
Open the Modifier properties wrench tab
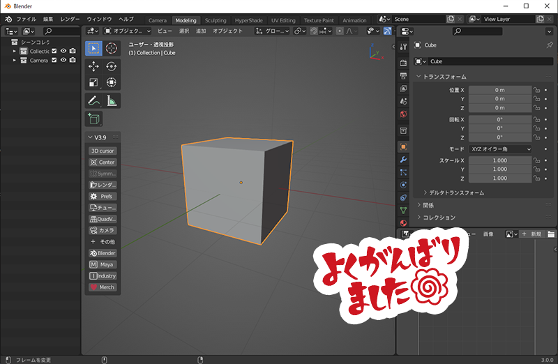[403, 160]
